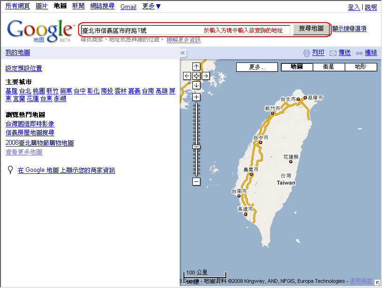Select city 高雄 from main cities
Viewport: 382px width, 288px height.
162,91
